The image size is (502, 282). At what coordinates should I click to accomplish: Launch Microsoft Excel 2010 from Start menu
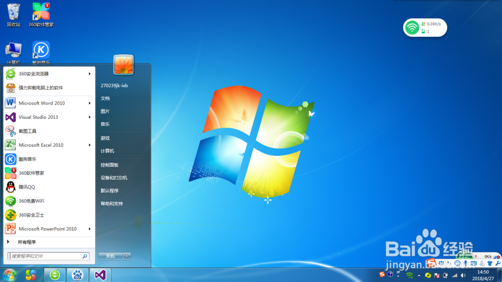pyautogui.click(x=48, y=145)
